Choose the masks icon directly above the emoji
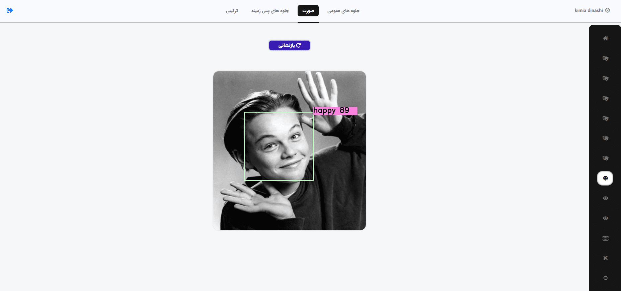 click(x=605, y=158)
